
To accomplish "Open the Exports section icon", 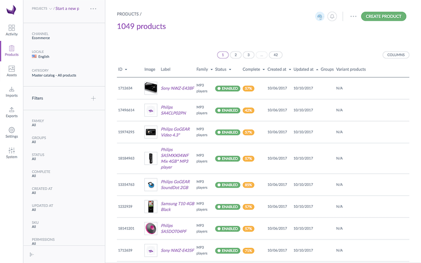I will point(12,110).
